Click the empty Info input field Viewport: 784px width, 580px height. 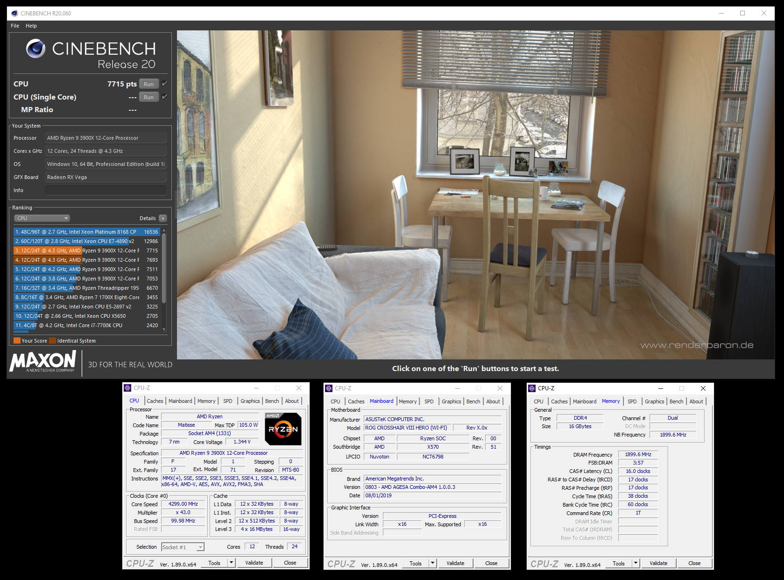[x=106, y=190]
